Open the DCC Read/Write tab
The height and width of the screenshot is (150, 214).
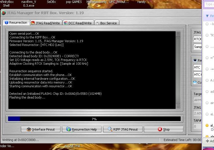(78, 23)
